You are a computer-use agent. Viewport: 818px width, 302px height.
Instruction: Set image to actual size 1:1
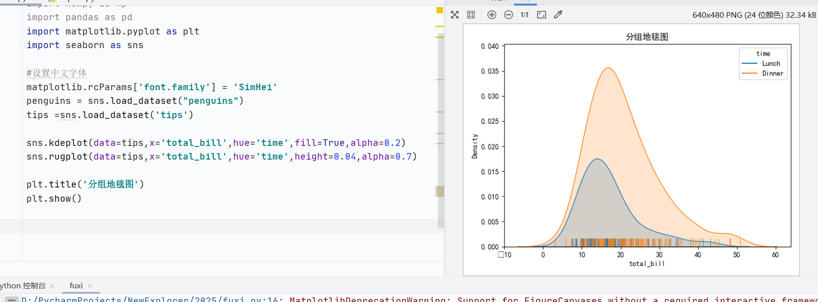(x=524, y=15)
